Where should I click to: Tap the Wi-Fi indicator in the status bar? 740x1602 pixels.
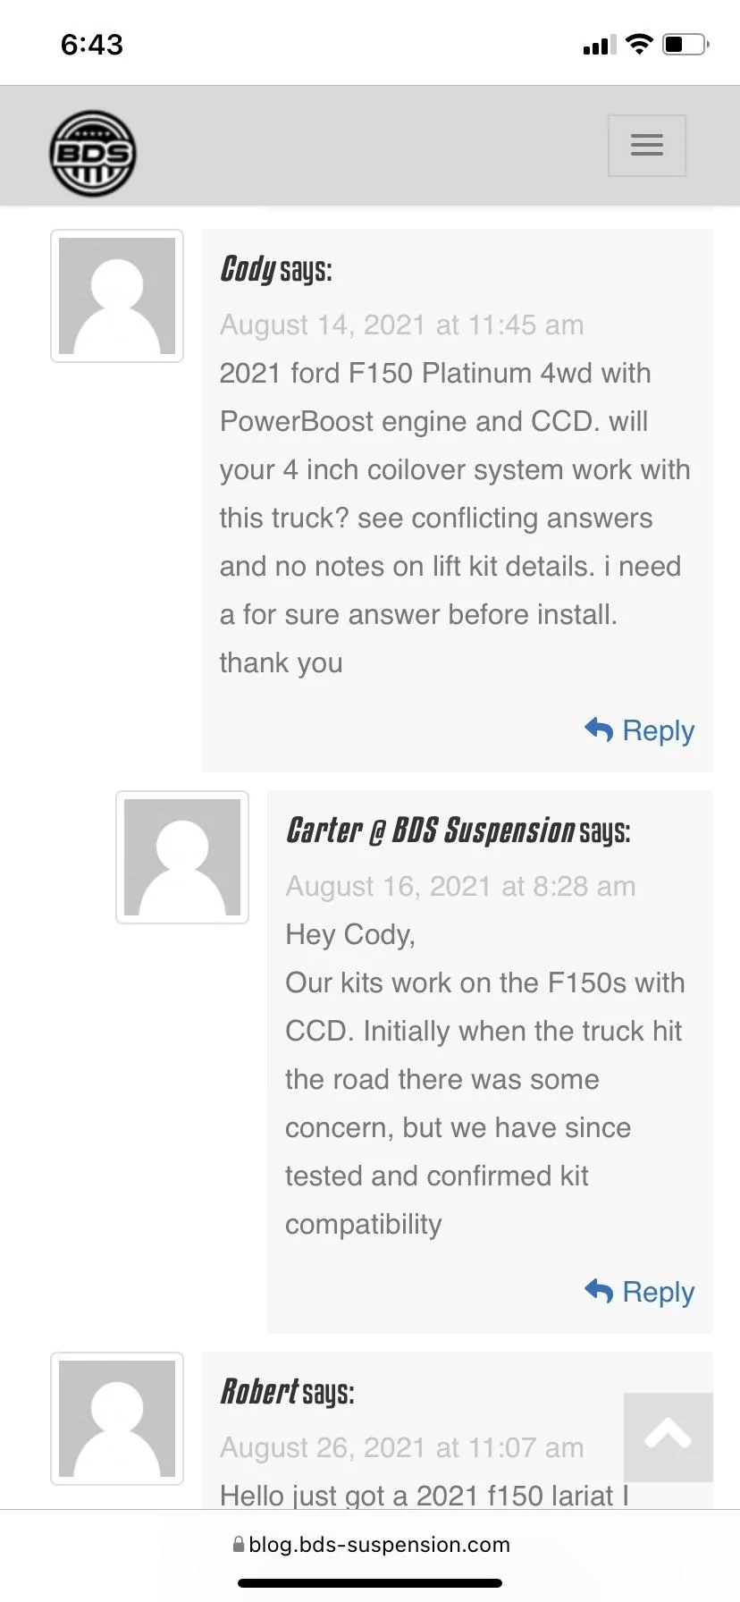(x=640, y=43)
